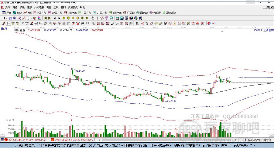Click the Tp=32.6984 indicator value

point(34,30)
